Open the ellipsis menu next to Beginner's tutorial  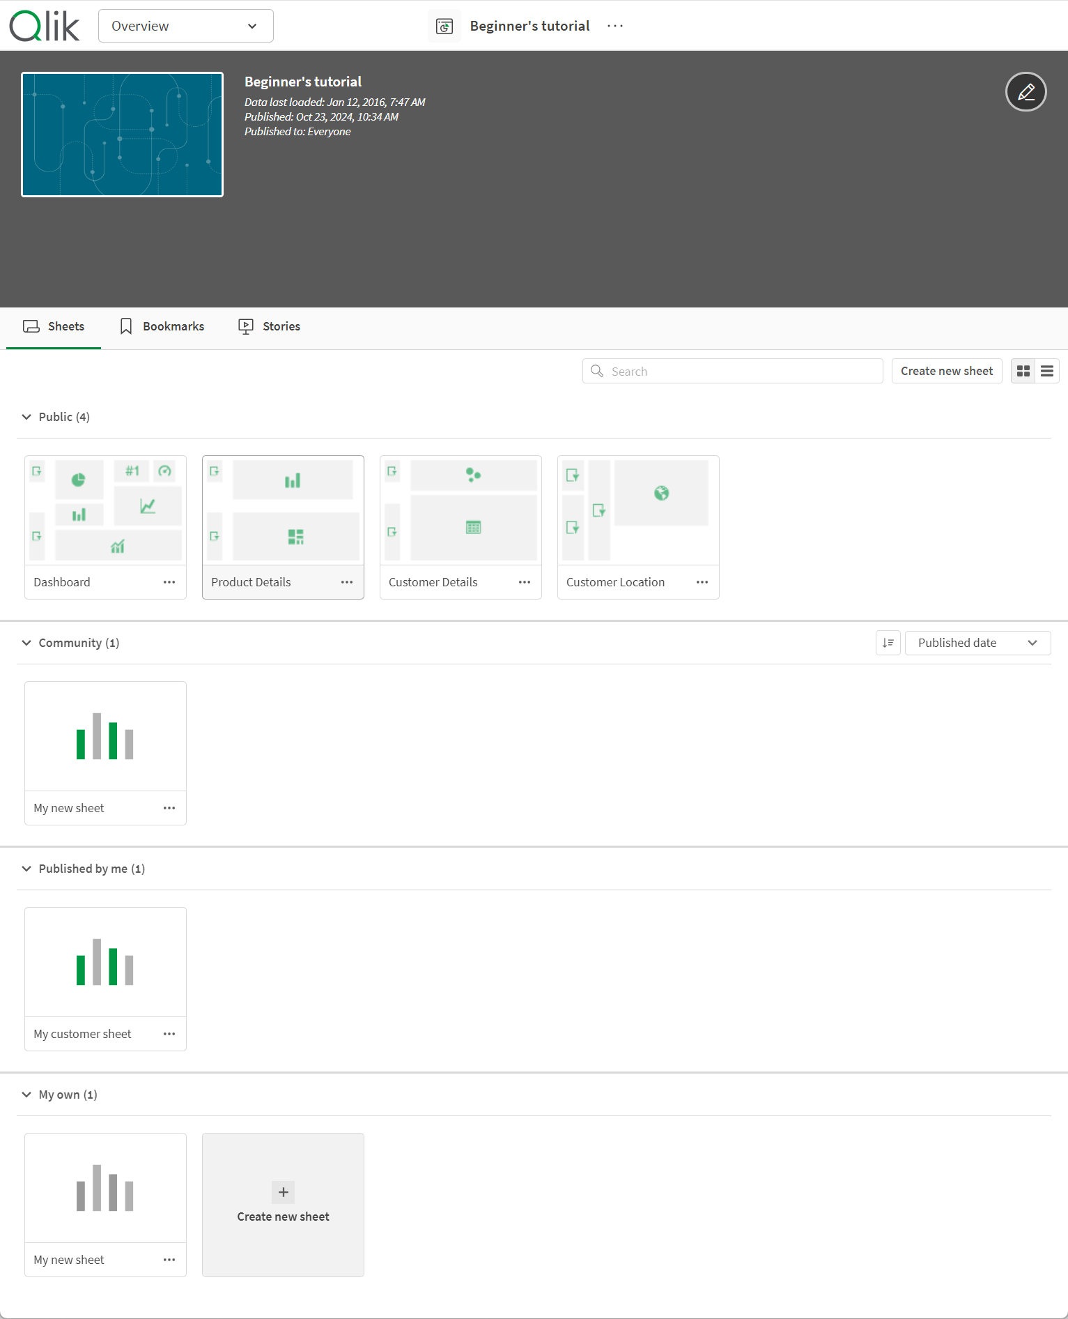615,26
